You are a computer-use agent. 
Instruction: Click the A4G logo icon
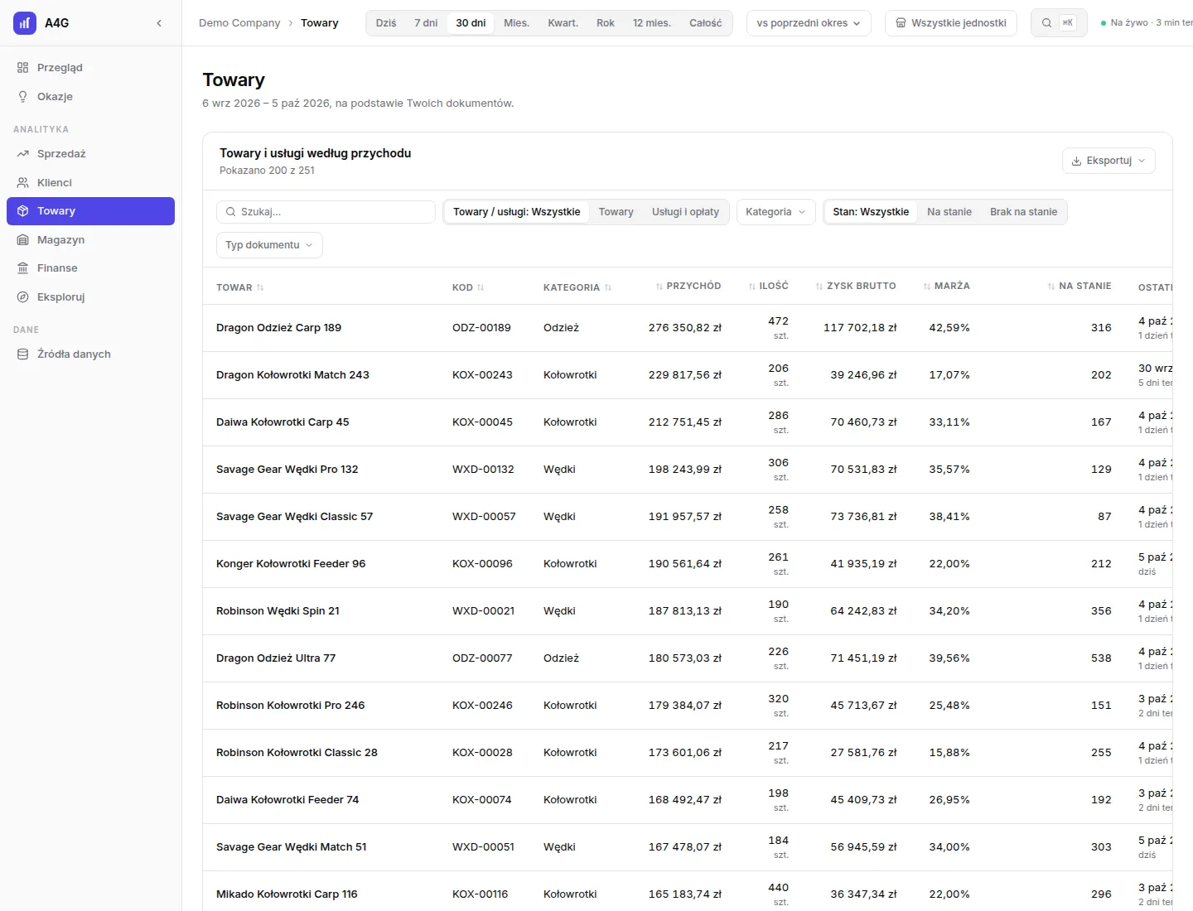pos(25,23)
